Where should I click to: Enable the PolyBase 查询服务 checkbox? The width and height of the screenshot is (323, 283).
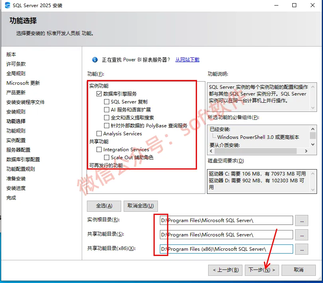[x=106, y=126]
